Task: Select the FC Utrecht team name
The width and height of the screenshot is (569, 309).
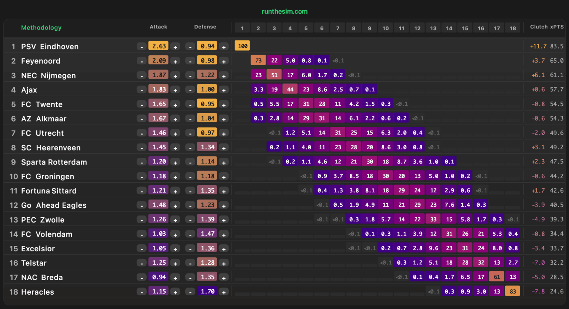Action: [42, 133]
